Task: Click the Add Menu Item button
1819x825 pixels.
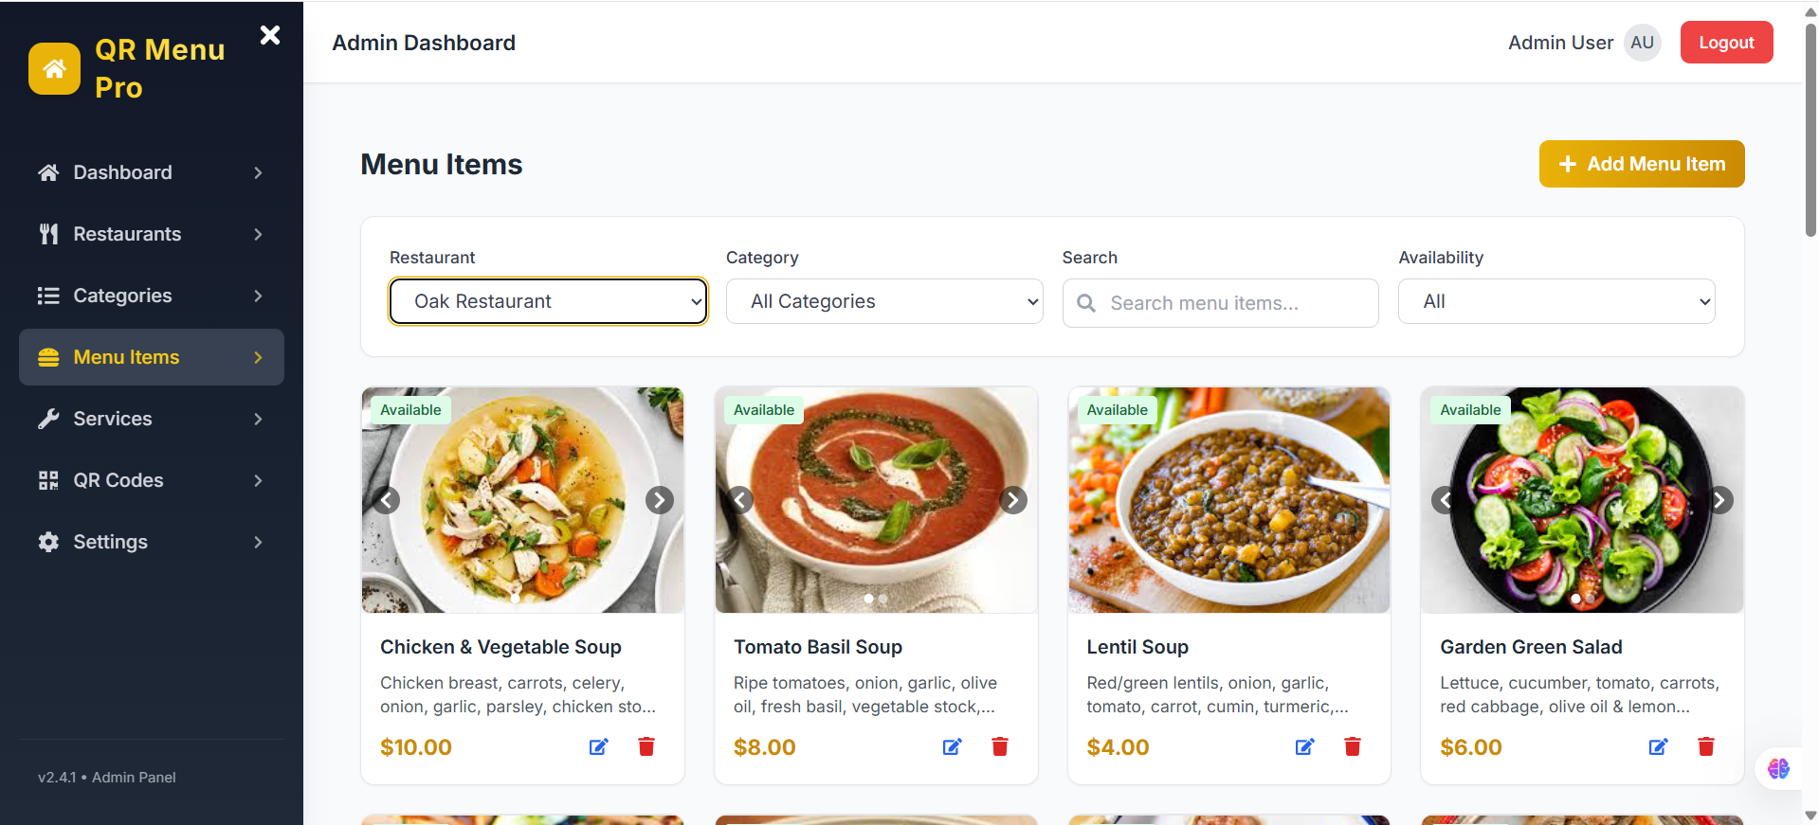Action: tap(1641, 164)
